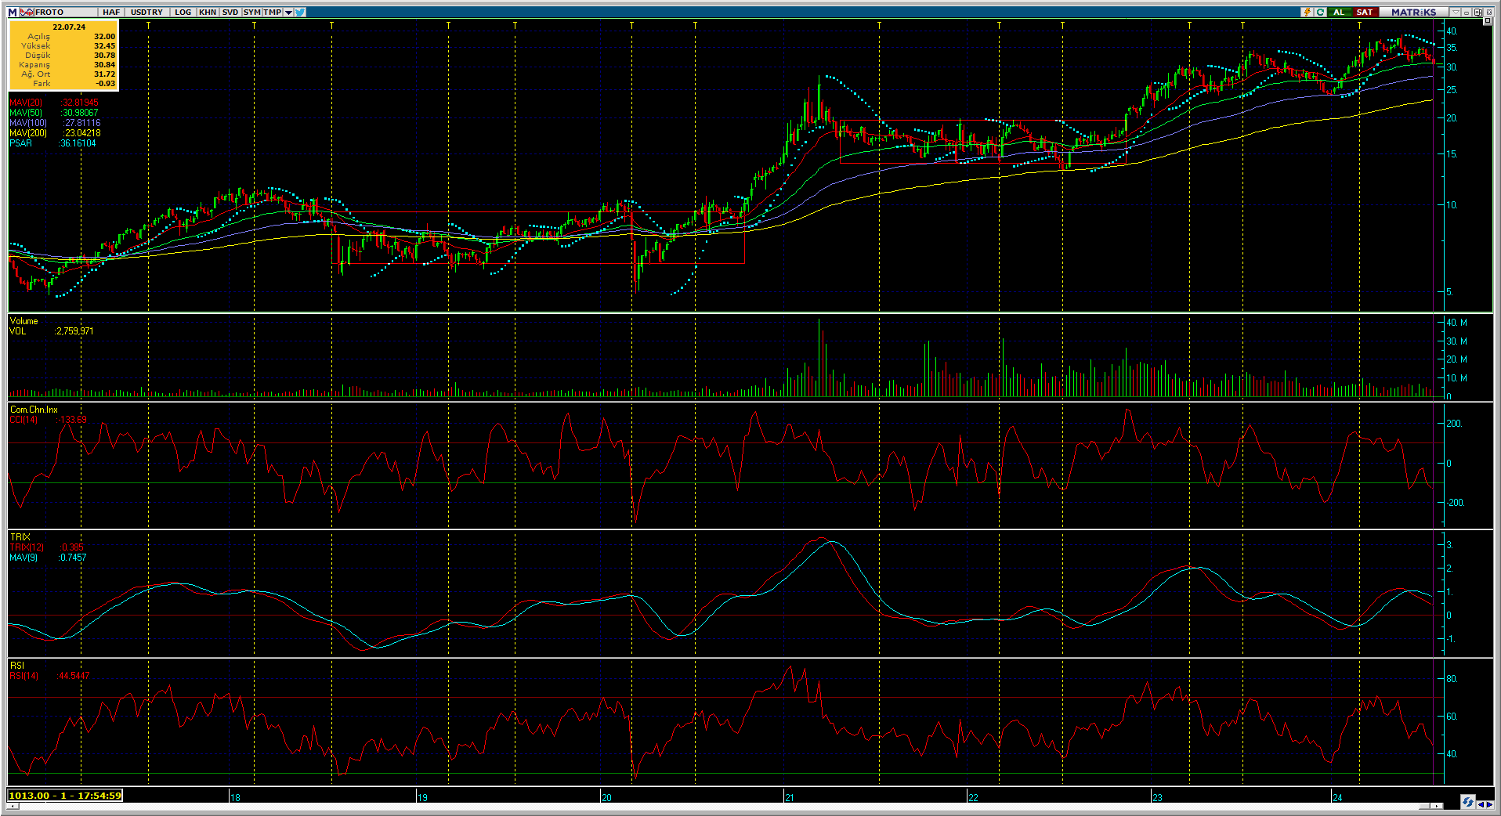Viewport: 1501px width, 816px height.
Task: Click the small square icon below window controls
Action: tap(1488, 20)
